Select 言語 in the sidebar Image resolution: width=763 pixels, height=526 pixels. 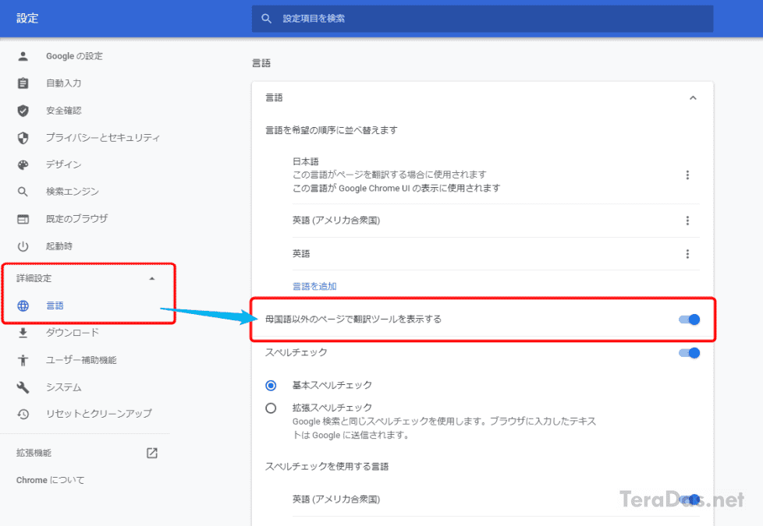point(55,305)
